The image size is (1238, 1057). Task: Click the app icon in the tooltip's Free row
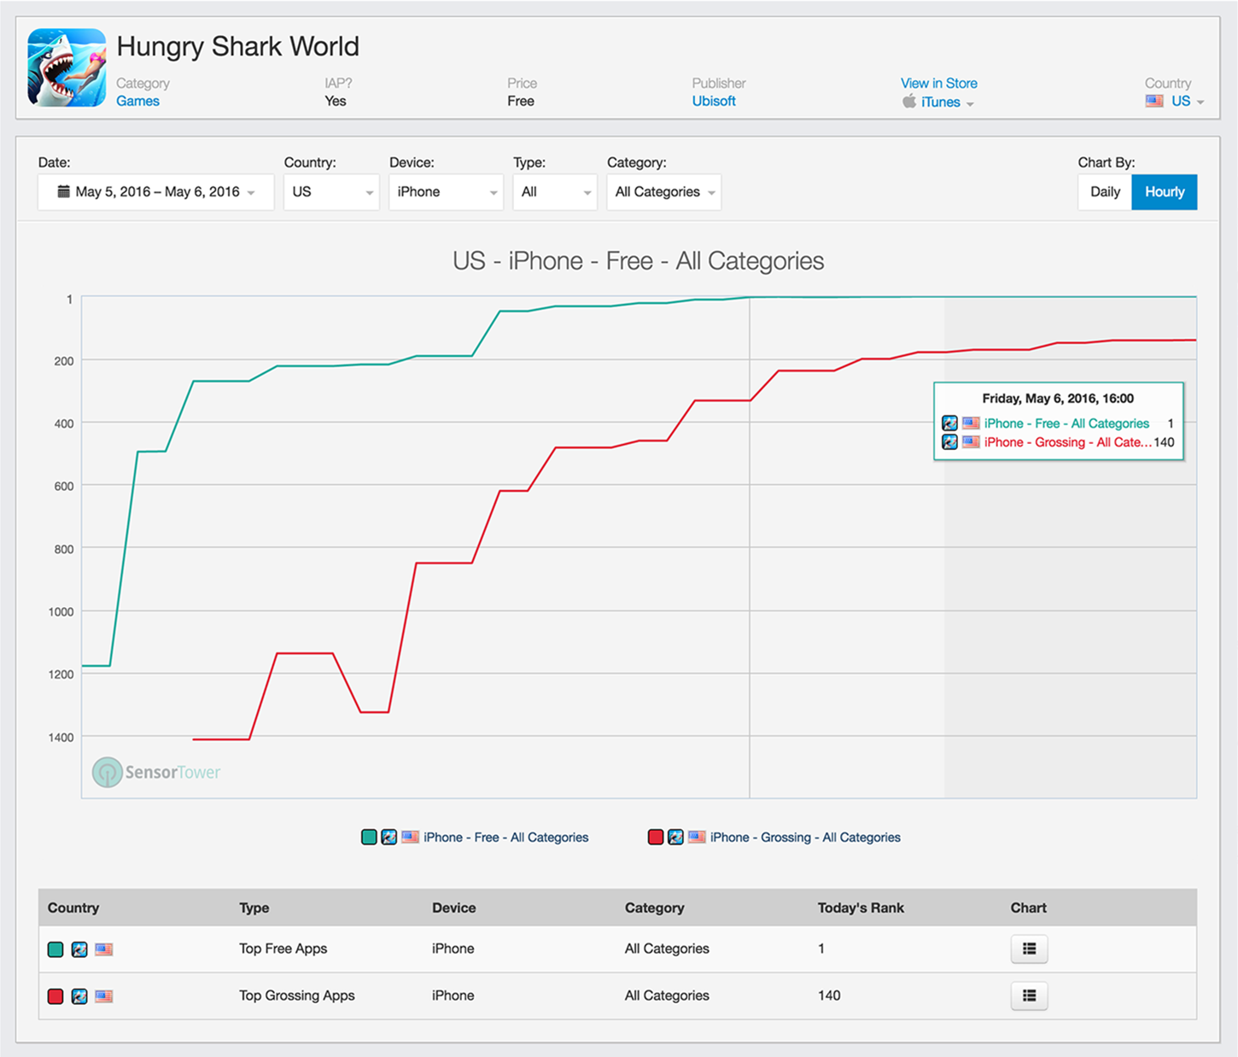point(949,423)
